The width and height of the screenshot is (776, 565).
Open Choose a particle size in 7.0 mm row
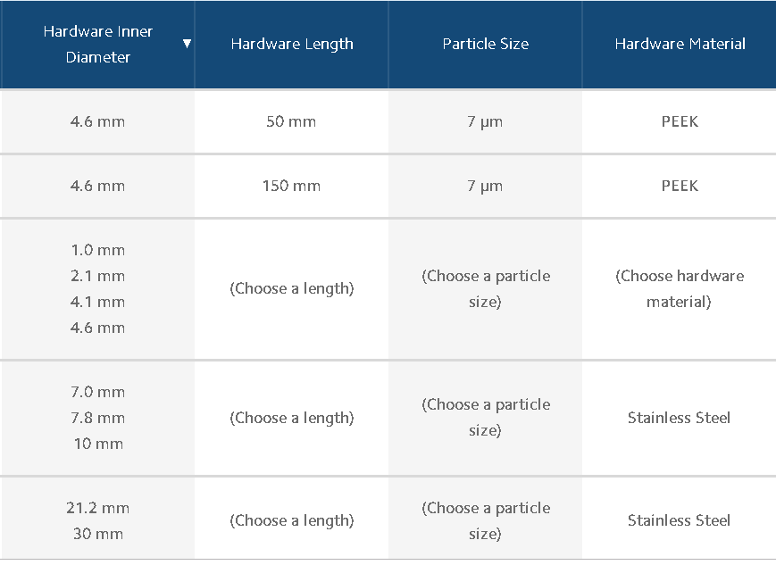click(x=486, y=418)
